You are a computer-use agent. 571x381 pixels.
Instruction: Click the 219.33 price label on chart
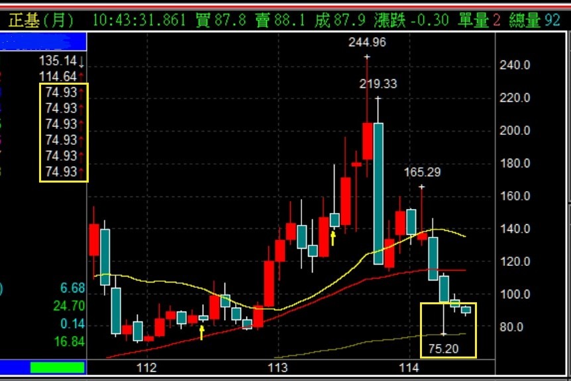point(378,84)
